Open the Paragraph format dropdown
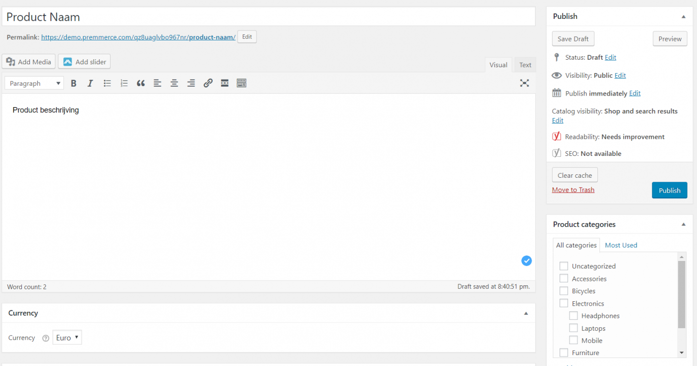The image size is (697, 366). pyautogui.click(x=34, y=83)
